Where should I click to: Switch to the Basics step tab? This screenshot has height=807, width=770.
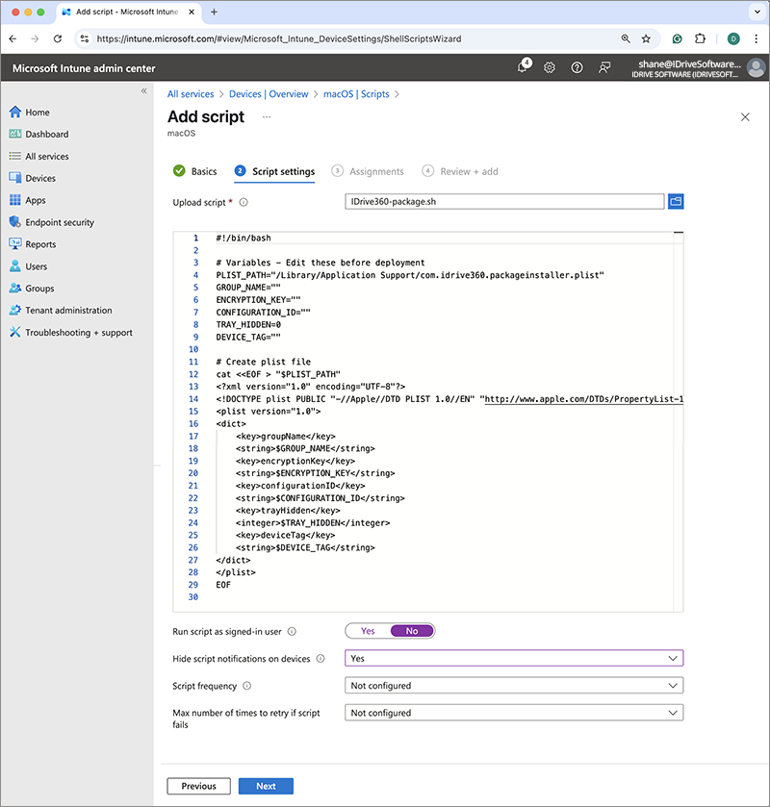[195, 171]
